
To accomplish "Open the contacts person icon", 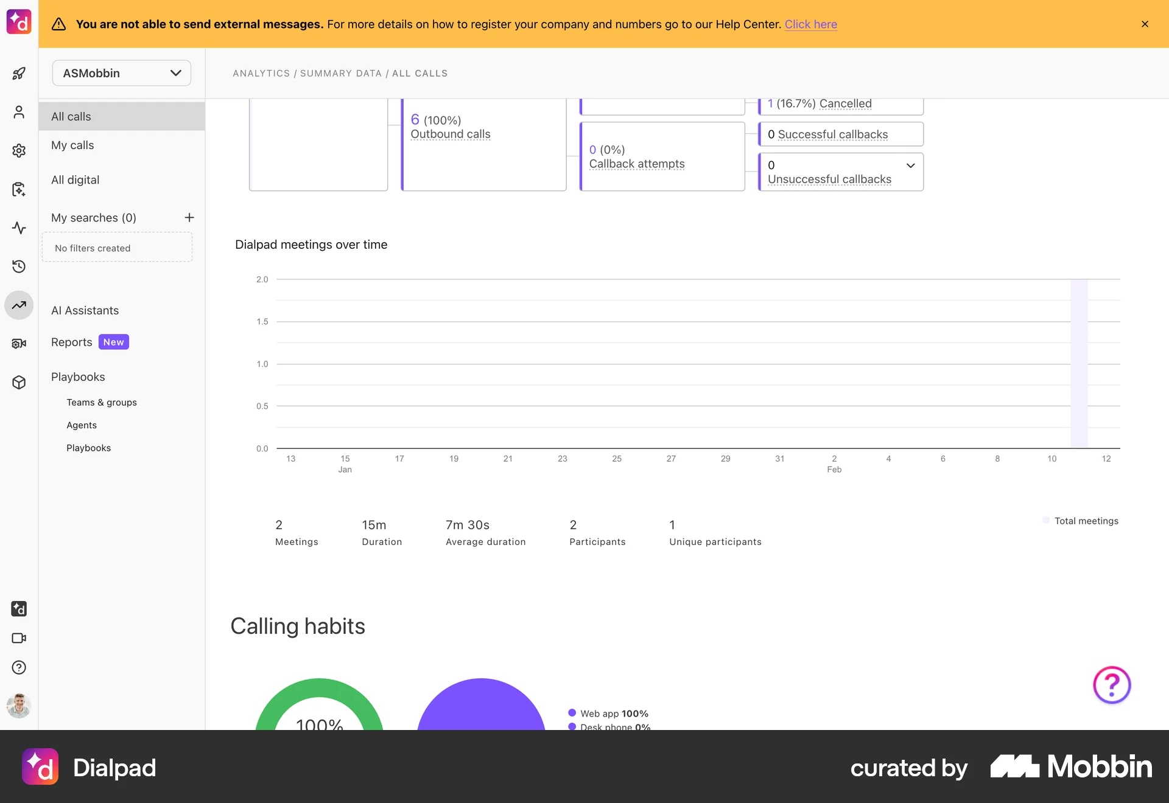I will pyautogui.click(x=19, y=112).
